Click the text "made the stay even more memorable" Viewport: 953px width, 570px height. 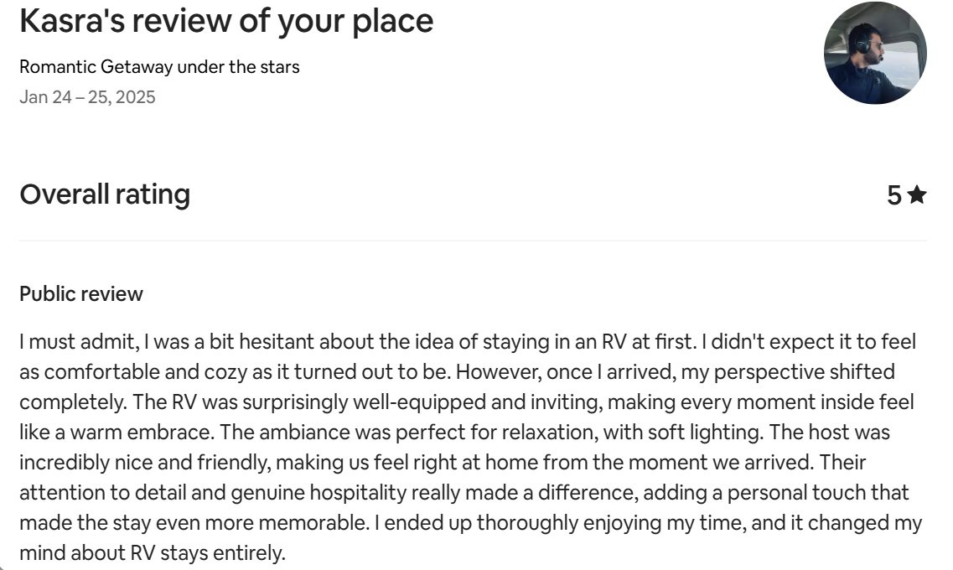[x=194, y=522]
